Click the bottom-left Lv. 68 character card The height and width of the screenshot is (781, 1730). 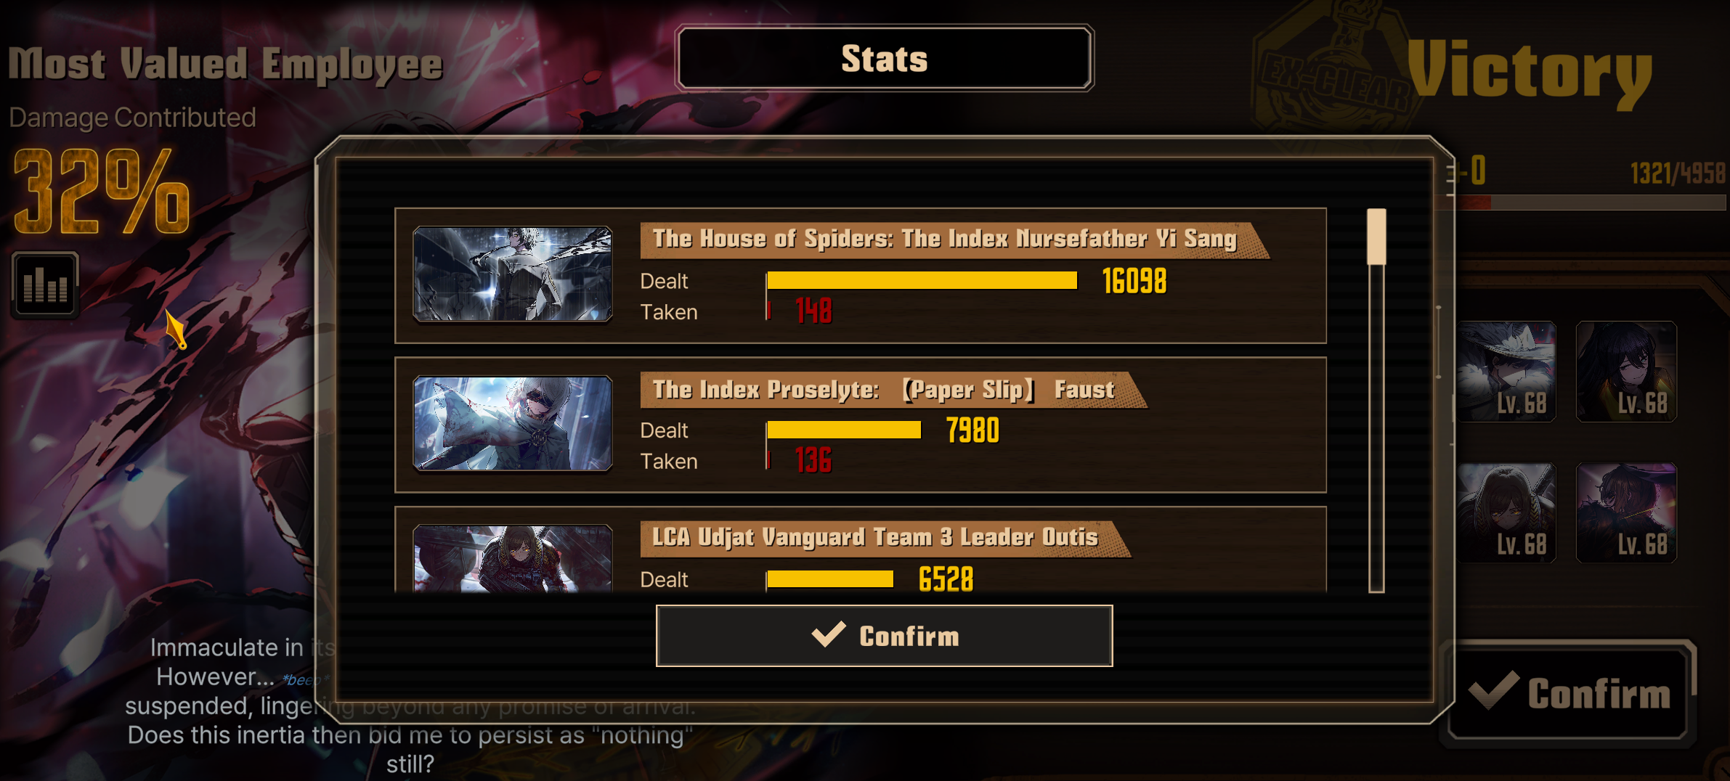(x=1506, y=513)
